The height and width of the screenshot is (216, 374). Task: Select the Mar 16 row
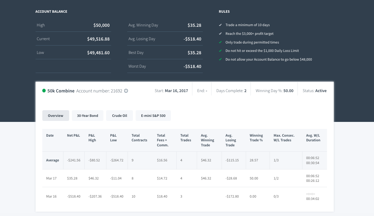185,196
